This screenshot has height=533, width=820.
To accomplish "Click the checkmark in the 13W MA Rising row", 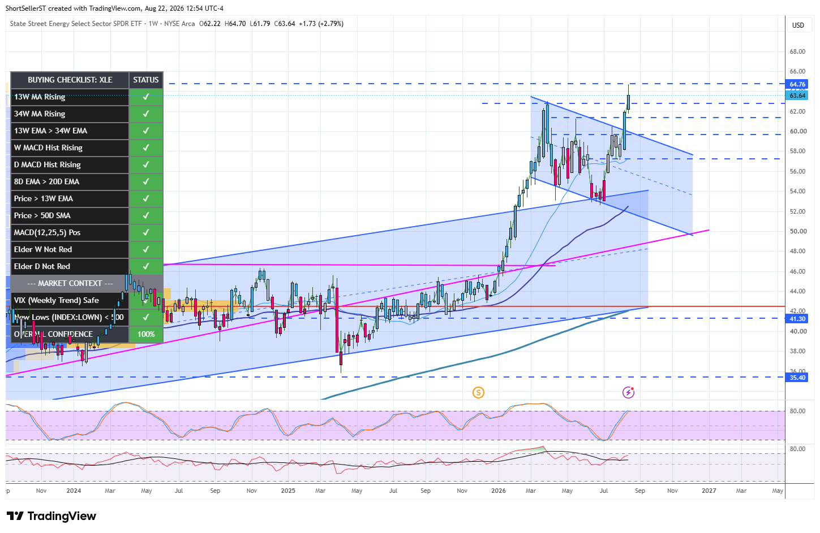I will pyautogui.click(x=146, y=97).
